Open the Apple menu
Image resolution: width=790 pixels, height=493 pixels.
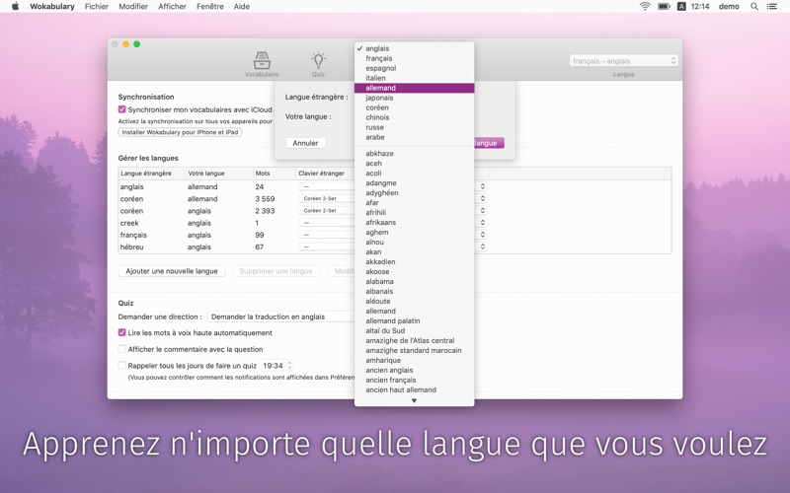click(15, 6)
